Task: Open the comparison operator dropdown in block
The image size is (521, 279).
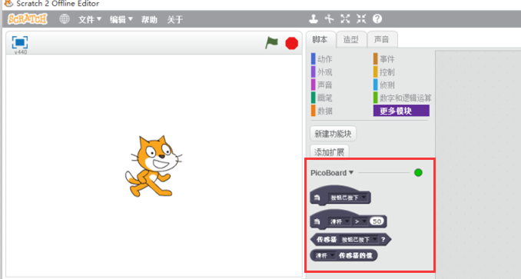Action: click(x=360, y=221)
